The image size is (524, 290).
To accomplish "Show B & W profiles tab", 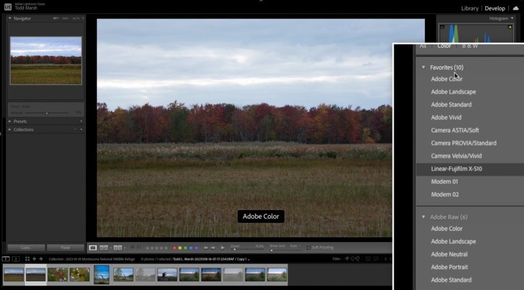I will pyautogui.click(x=470, y=46).
